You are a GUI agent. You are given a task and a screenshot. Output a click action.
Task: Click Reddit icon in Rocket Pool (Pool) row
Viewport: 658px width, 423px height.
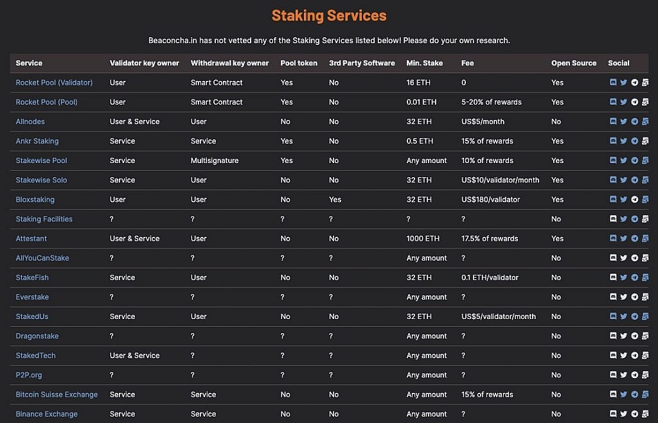pyautogui.click(x=645, y=102)
